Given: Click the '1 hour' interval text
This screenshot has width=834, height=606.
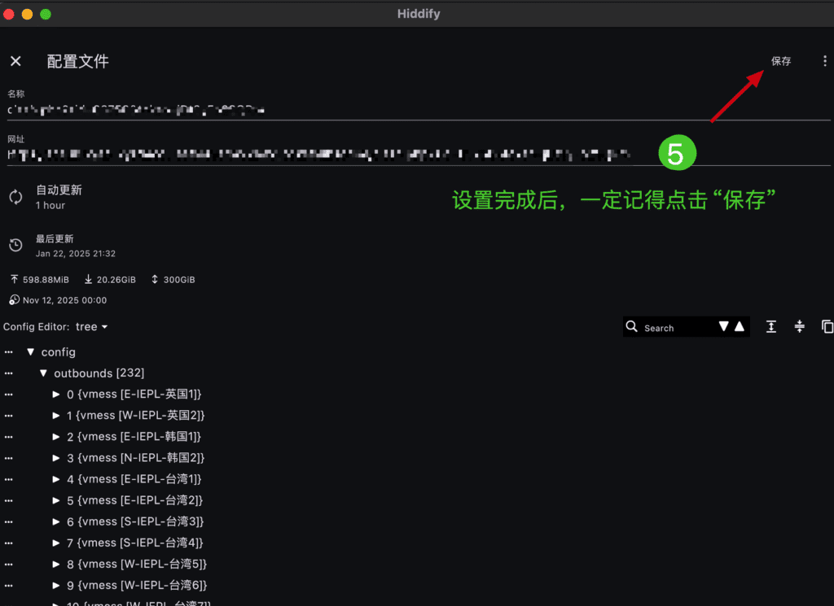Looking at the screenshot, I should (50, 206).
